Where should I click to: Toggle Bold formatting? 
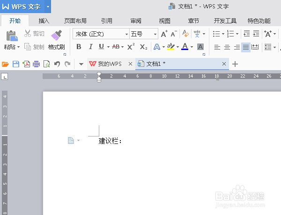click(79, 47)
